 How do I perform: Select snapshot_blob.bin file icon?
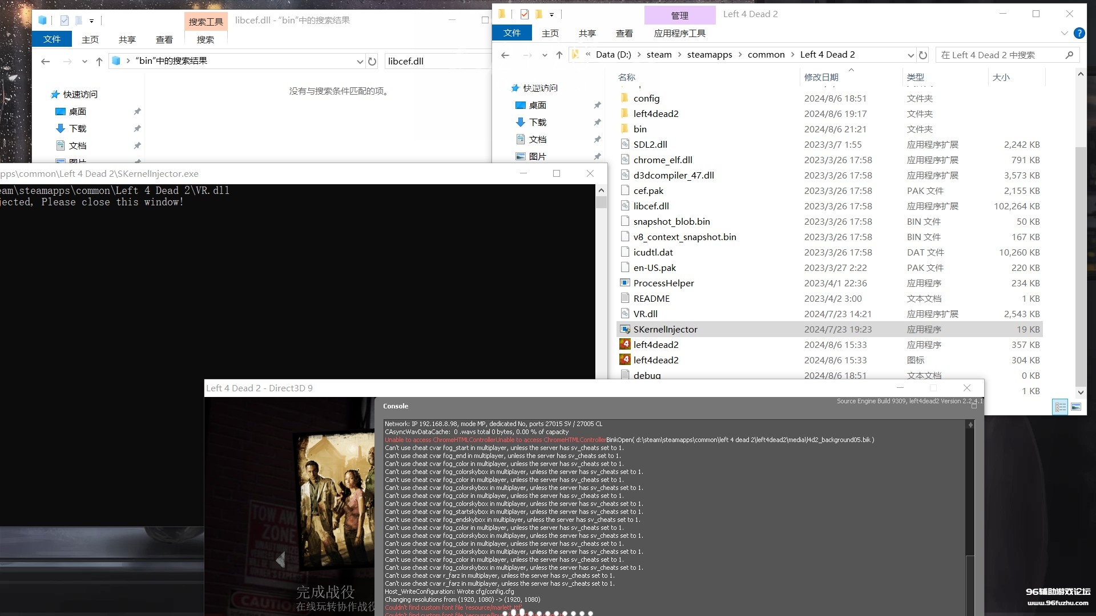[x=625, y=221]
